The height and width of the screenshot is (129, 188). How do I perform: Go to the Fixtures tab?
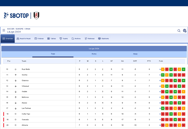(39, 39)
